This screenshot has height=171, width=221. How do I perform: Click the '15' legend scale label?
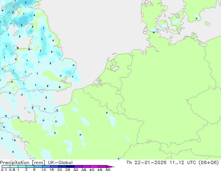[52, 170]
